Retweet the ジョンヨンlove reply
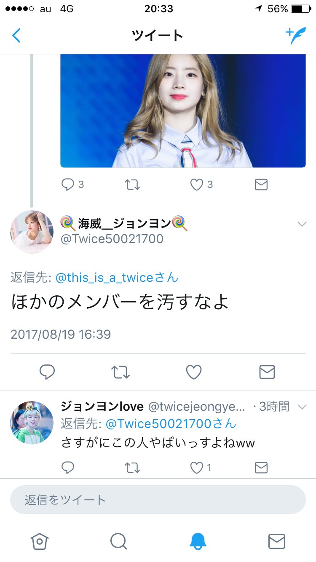316x562 pixels. (132, 467)
